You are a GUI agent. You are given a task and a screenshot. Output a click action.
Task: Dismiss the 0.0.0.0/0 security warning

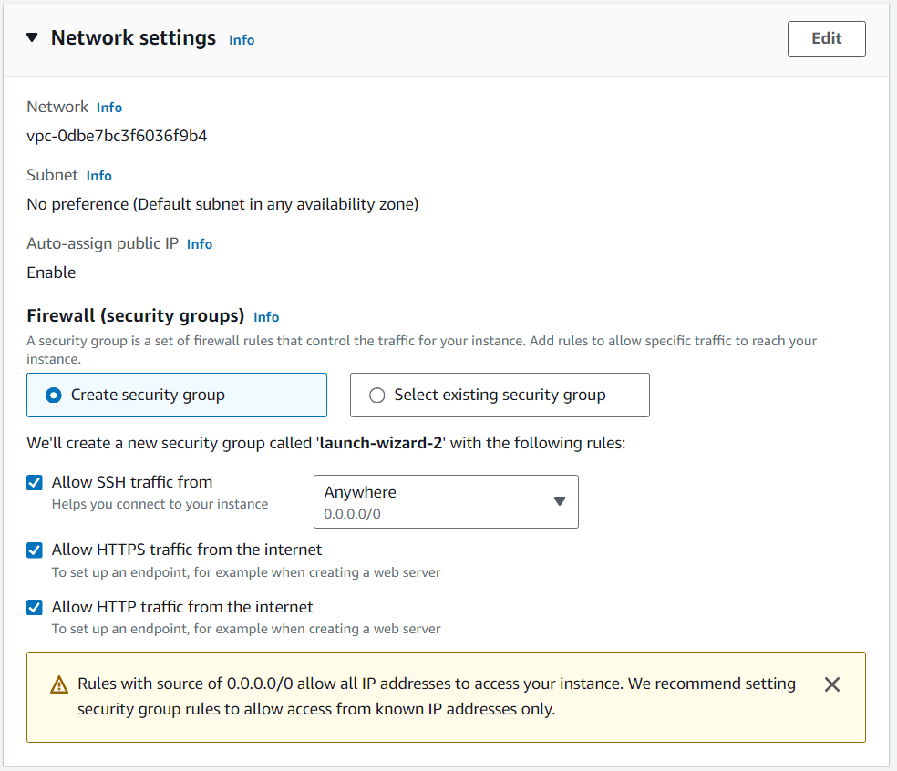(x=831, y=684)
